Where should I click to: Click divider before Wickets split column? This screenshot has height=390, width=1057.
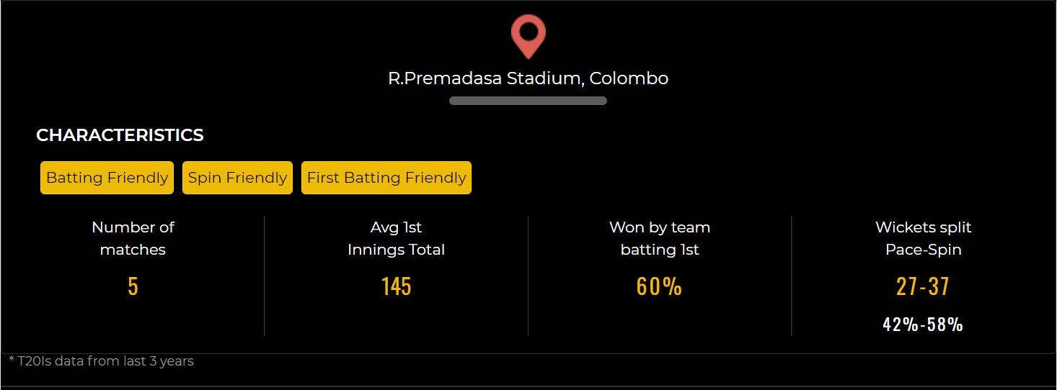(791, 276)
